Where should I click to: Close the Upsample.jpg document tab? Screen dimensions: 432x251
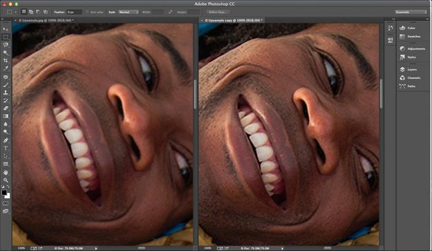click(x=15, y=20)
